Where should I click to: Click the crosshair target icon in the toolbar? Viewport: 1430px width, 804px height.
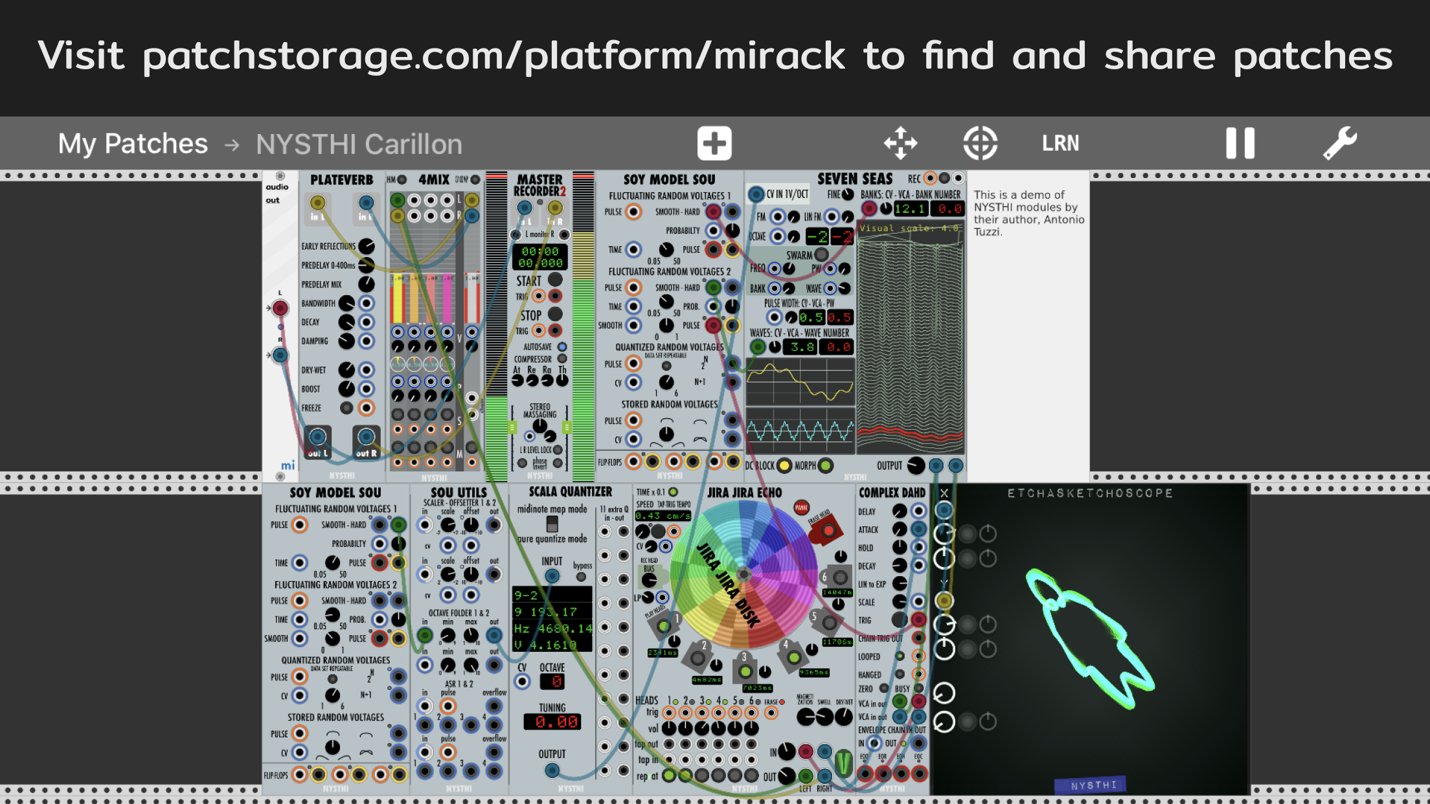coord(980,143)
